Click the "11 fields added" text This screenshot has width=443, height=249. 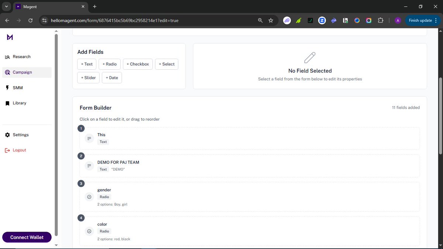coord(406,108)
